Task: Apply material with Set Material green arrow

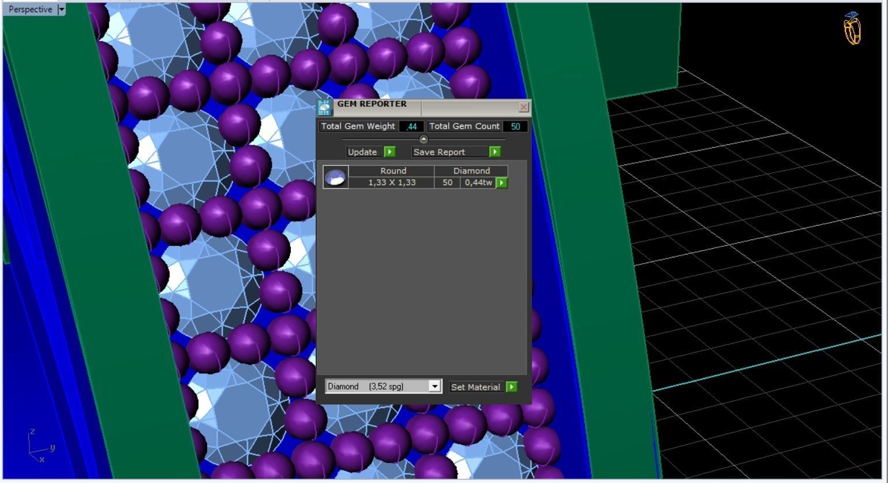Action: (511, 387)
